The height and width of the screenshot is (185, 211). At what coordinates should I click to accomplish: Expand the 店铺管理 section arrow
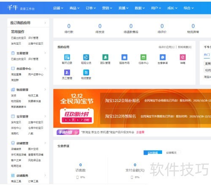[x=45, y=143]
